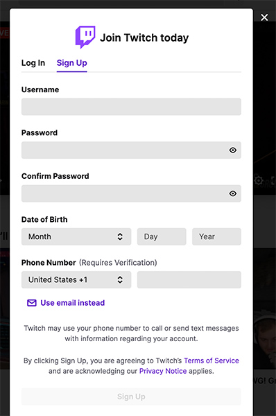
Task: Expand the United States +1 country selector
Action: tap(76, 279)
